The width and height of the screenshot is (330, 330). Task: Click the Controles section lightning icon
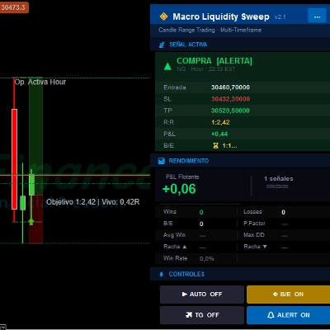coord(162,274)
